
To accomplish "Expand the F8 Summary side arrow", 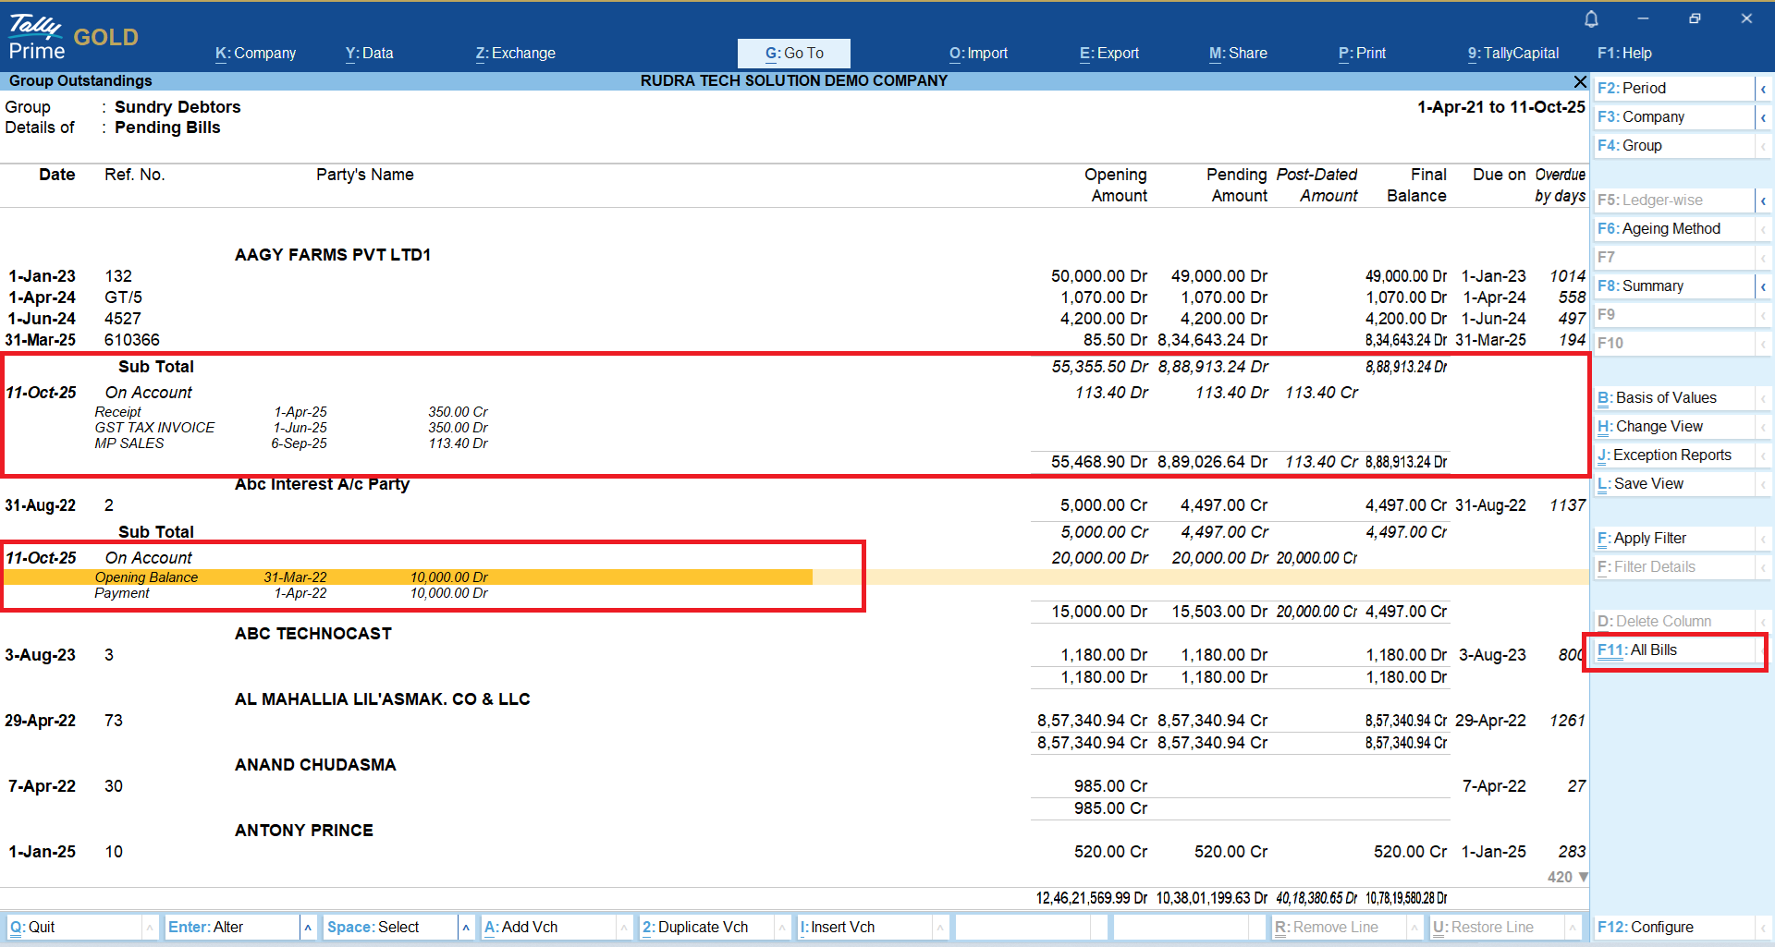I will click(x=1763, y=286).
